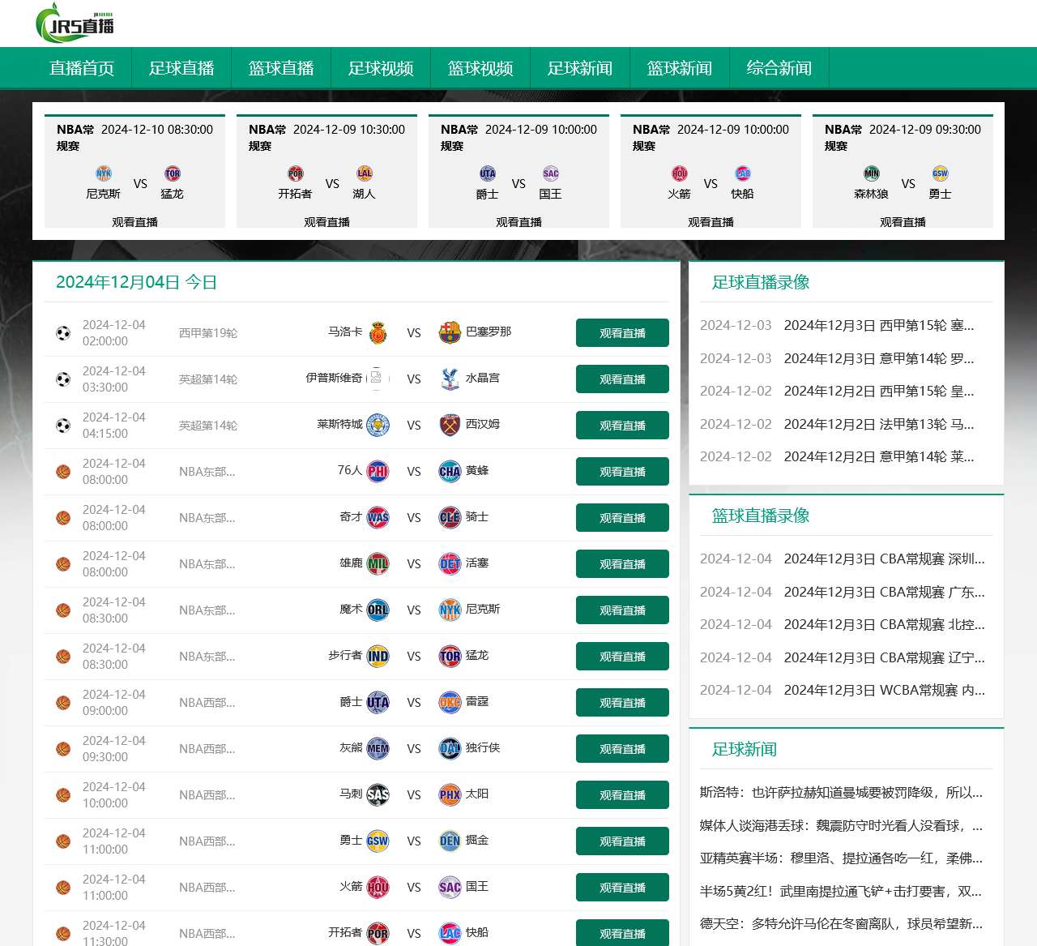Click the WAS logo beside 奇才
This screenshot has height=946, width=1037.
click(x=378, y=517)
